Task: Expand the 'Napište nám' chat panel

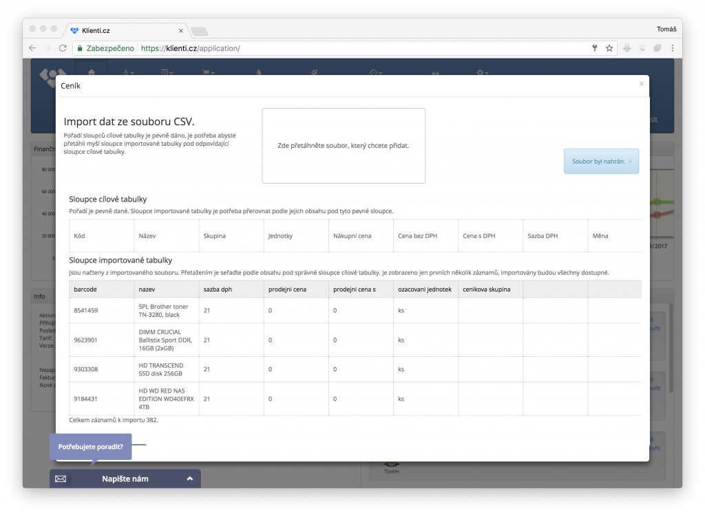Action: [189, 479]
